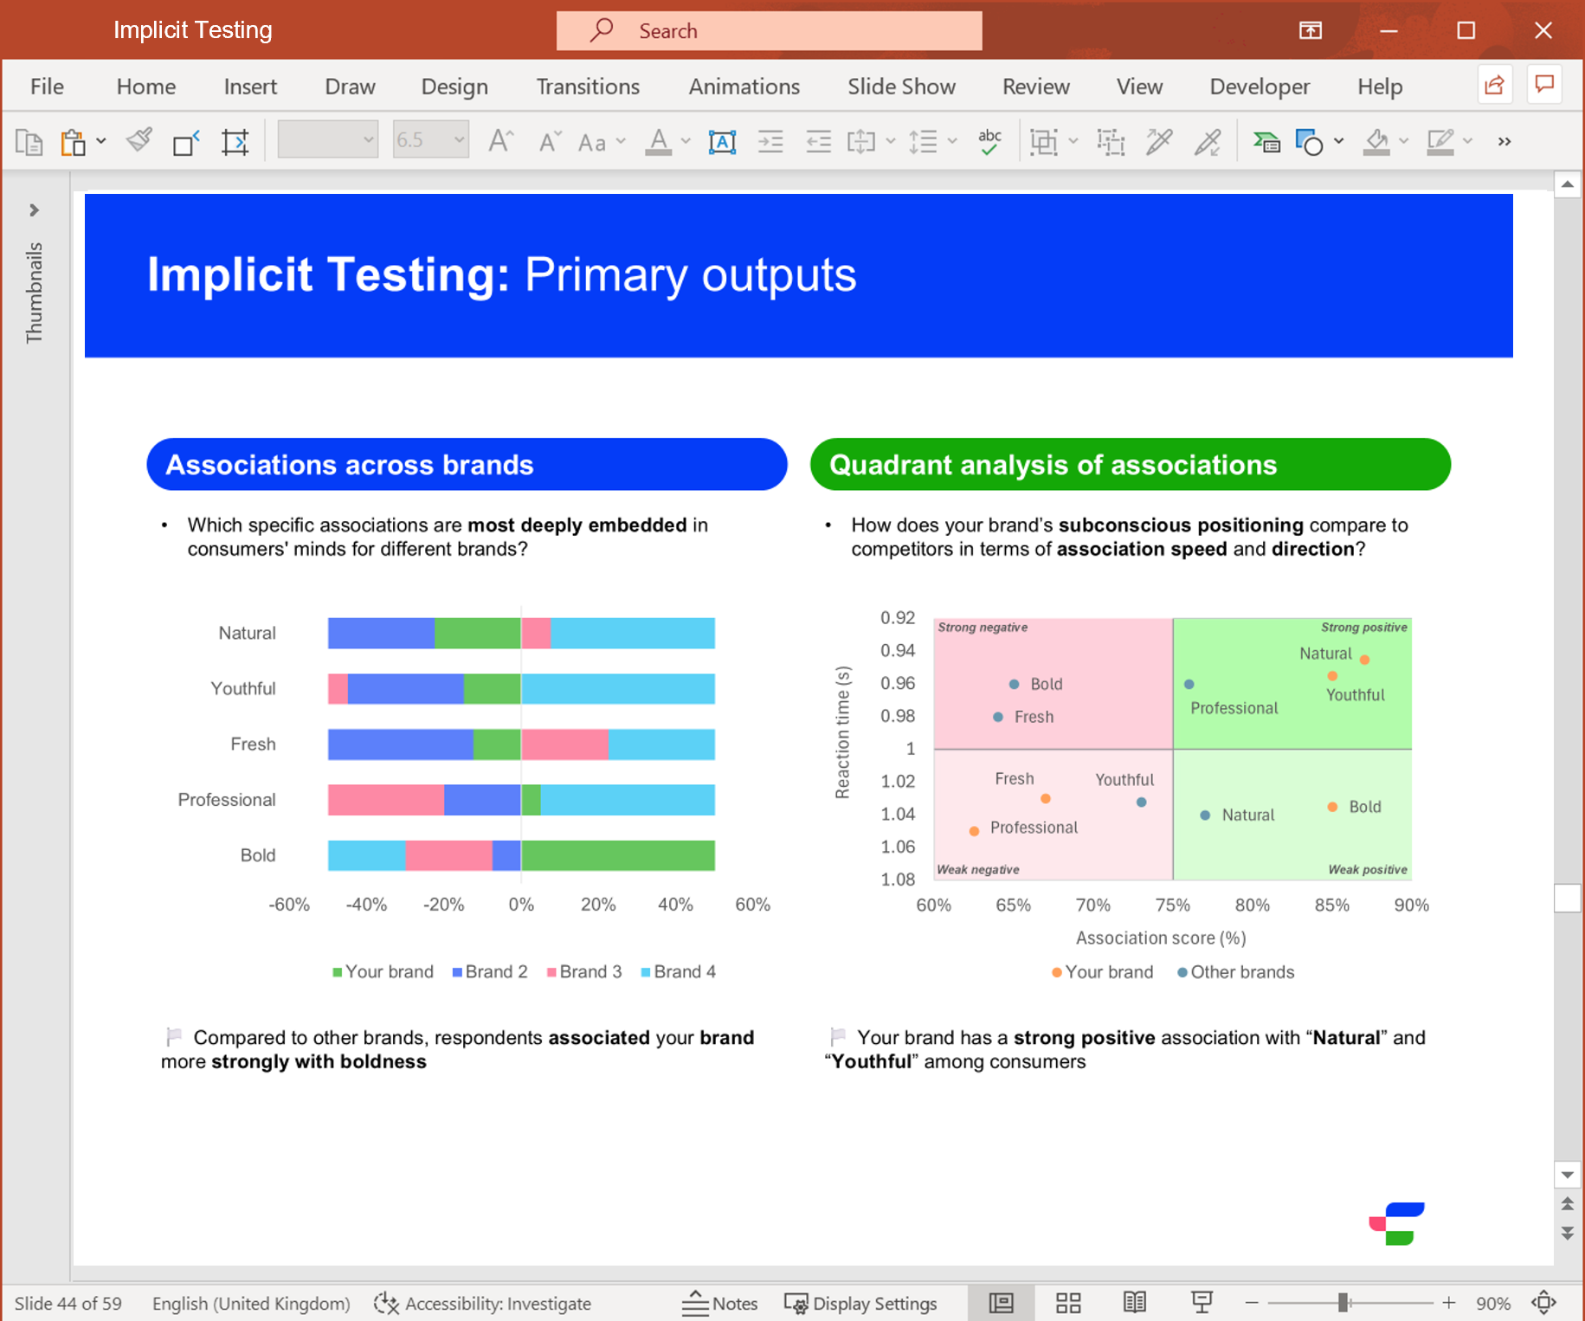Screen dimensions: 1585x1321
Task: Click the increase indent icon
Action: (770, 141)
